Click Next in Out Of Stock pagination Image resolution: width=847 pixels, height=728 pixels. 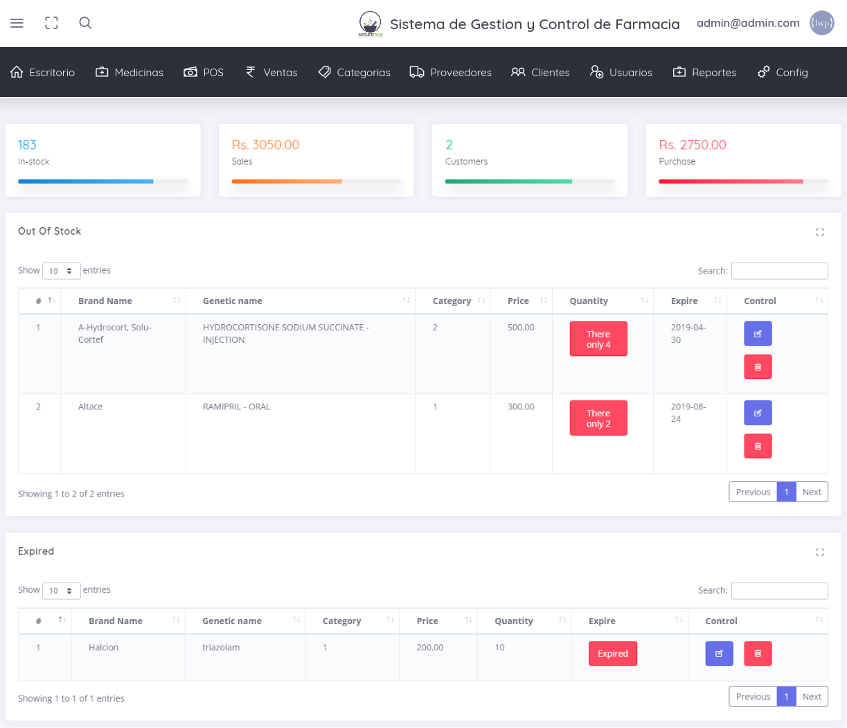pyautogui.click(x=812, y=492)
